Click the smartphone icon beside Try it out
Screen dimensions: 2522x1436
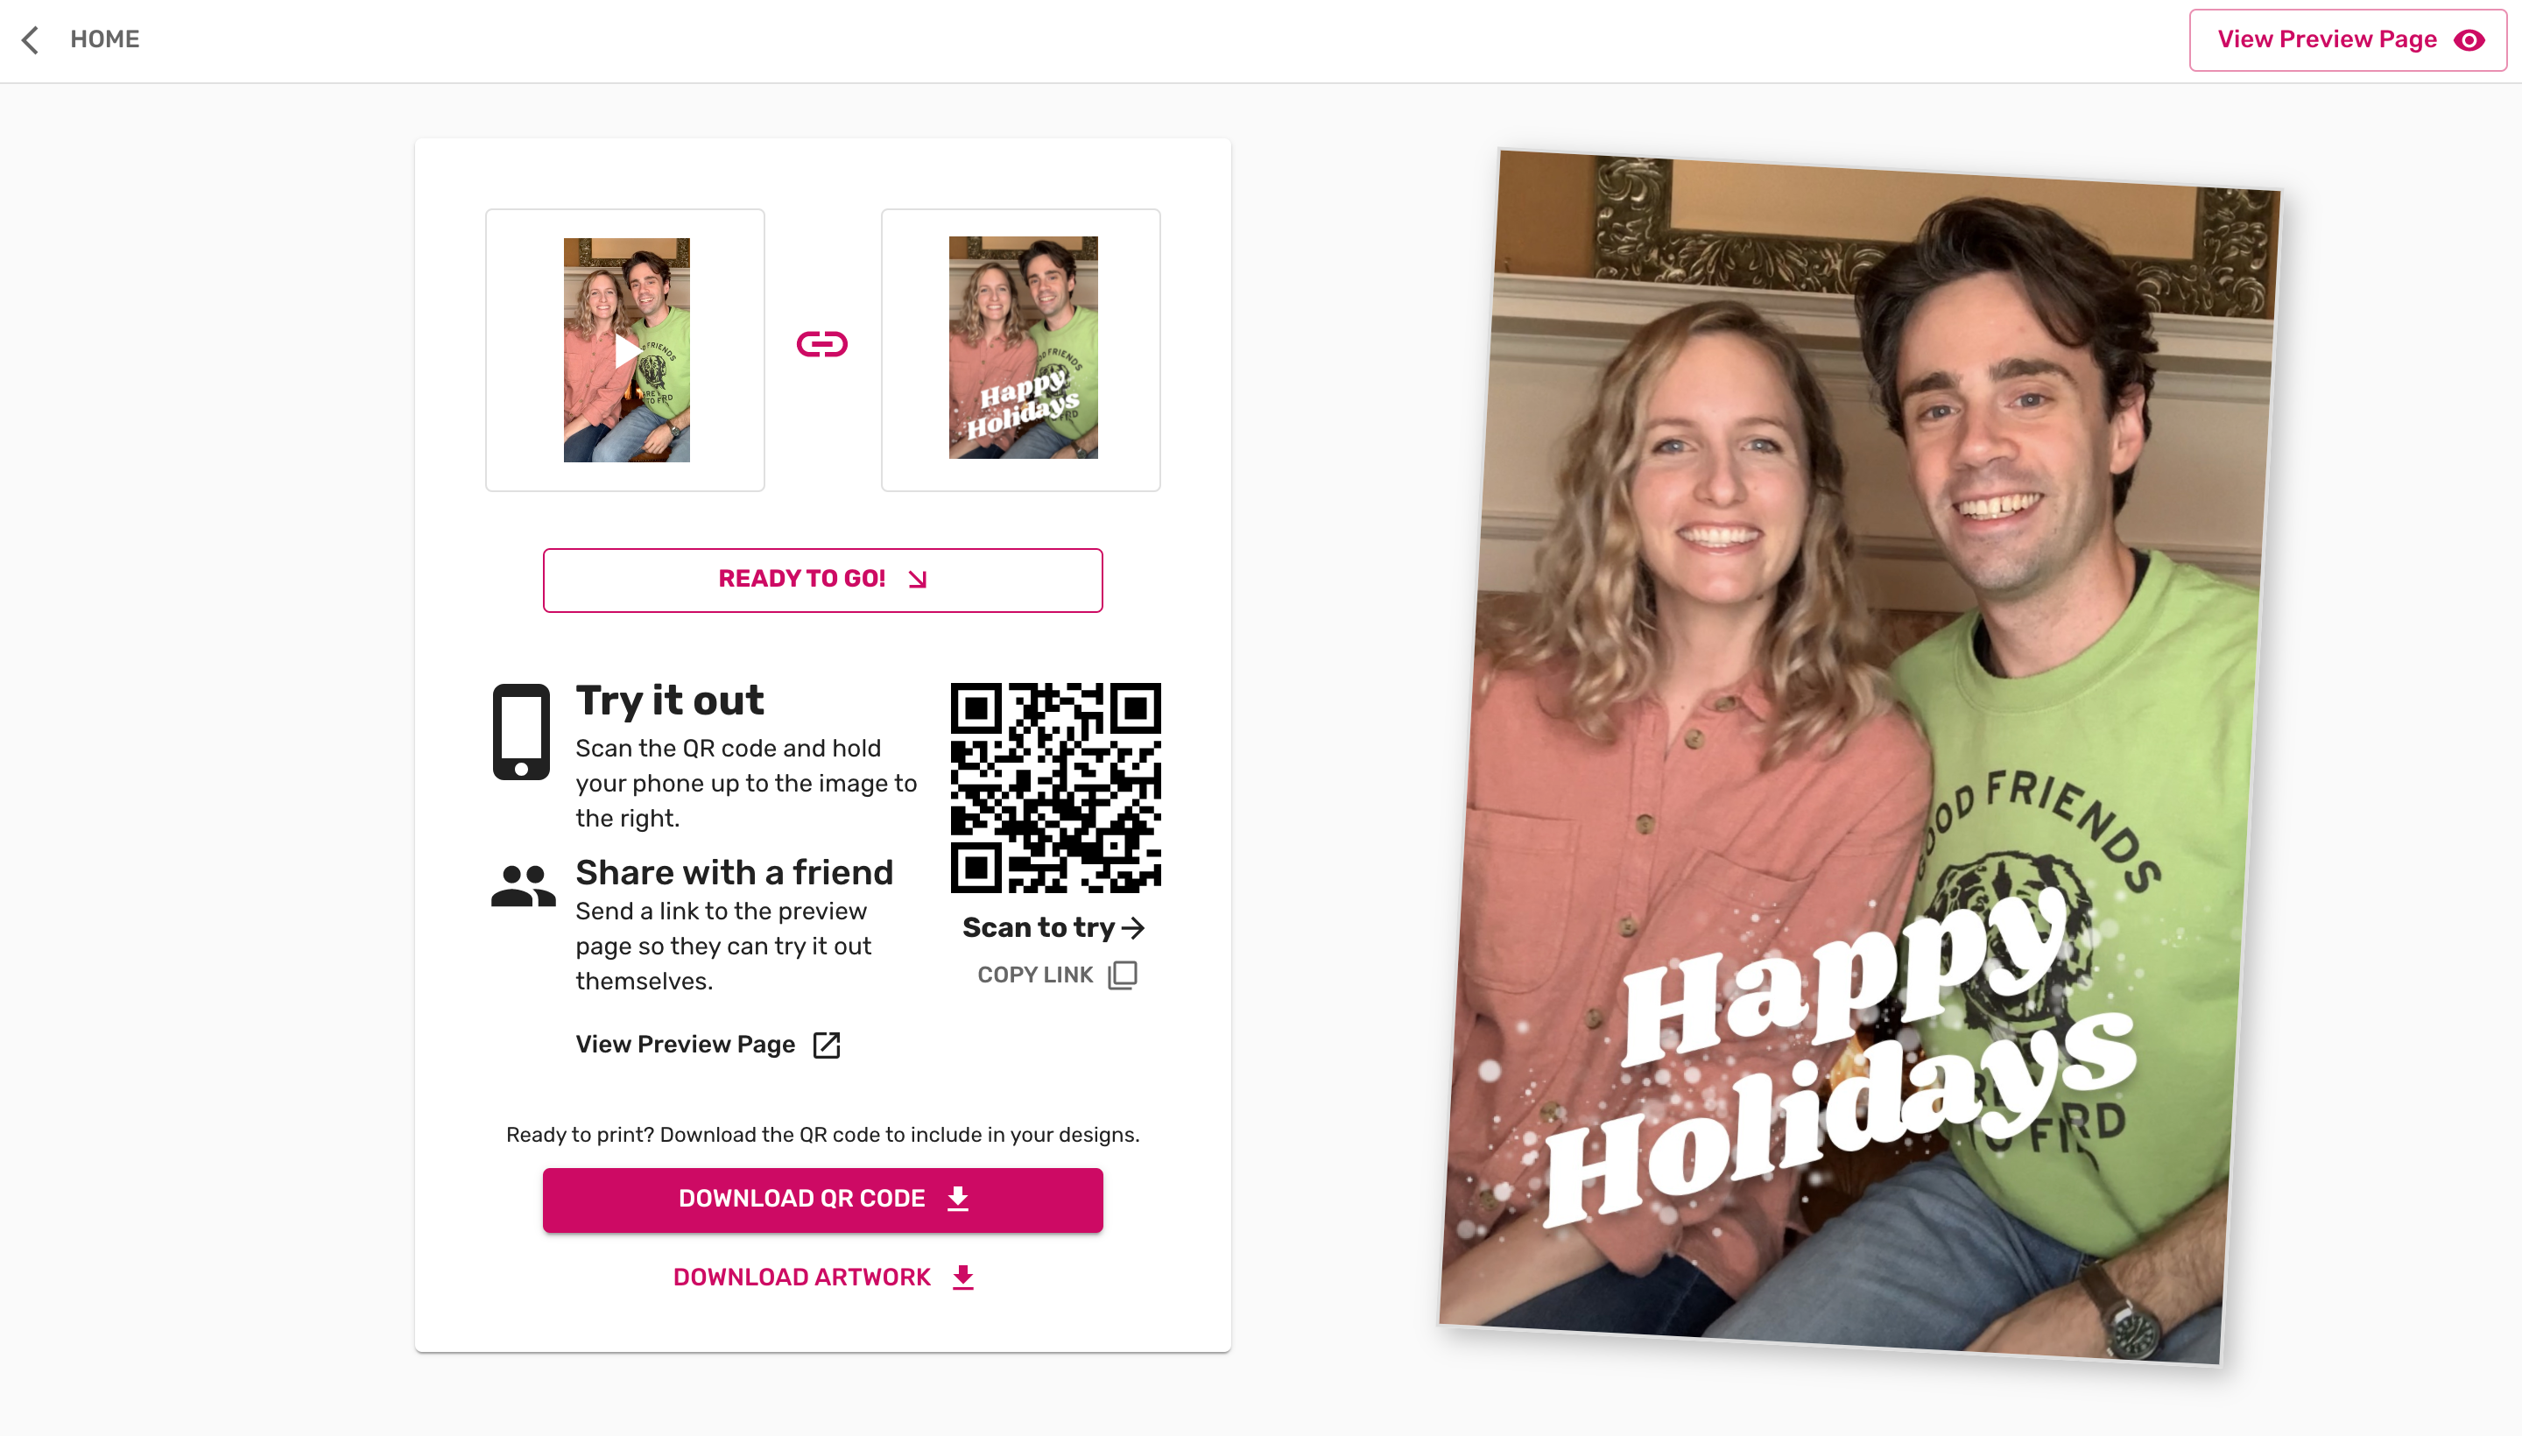(522, 732)
